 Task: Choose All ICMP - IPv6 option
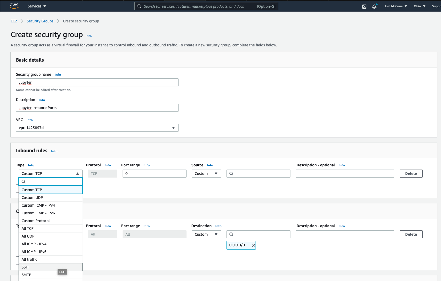coord(51,252)
